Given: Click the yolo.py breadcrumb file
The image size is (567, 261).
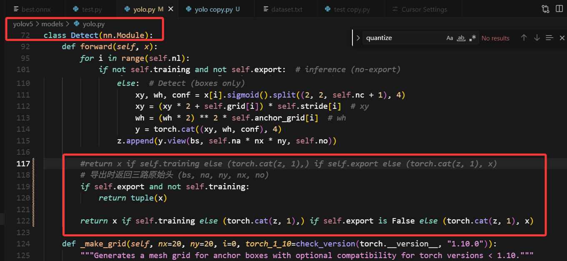Looking at the screenshot, I should pos(93,24).
